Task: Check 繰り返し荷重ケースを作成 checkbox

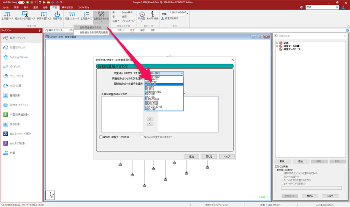Action: pos(101,137)
